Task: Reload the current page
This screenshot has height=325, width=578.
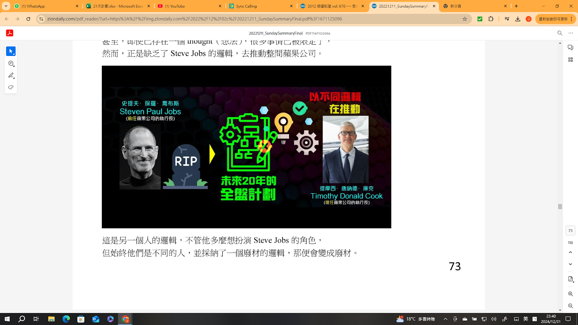Action: click(x=28, y=19)
